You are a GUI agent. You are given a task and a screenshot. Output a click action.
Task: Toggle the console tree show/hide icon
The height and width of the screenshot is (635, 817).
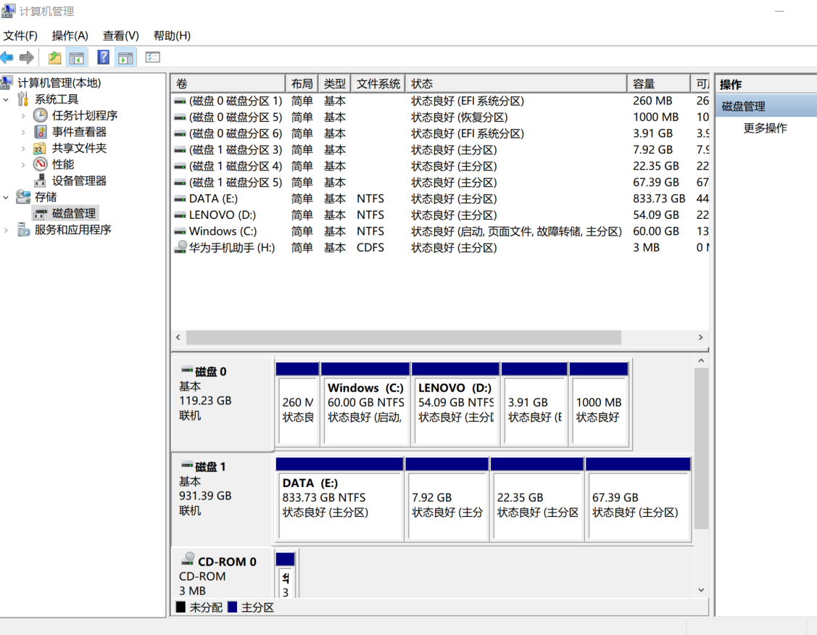(77, 57)
